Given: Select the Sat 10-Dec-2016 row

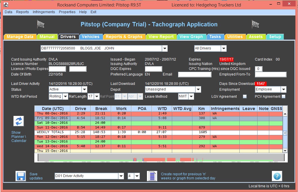Looking at the screenshot, I should tap(159, 123).
